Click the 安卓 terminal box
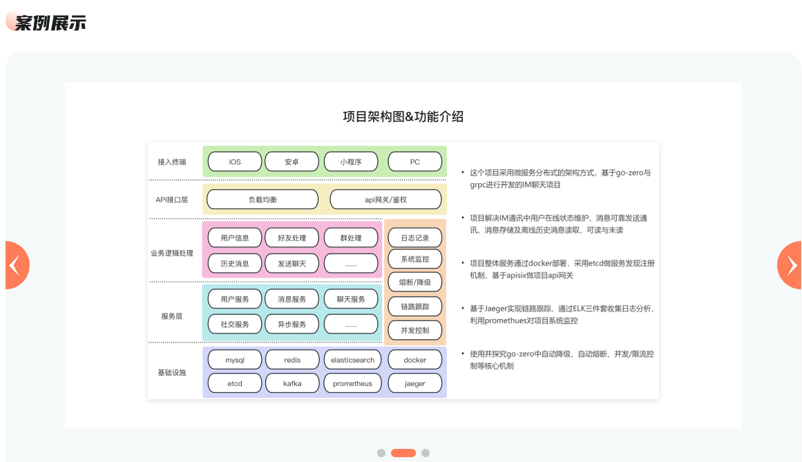This screenshot has height=462, width=802. [x=292, y=162]
